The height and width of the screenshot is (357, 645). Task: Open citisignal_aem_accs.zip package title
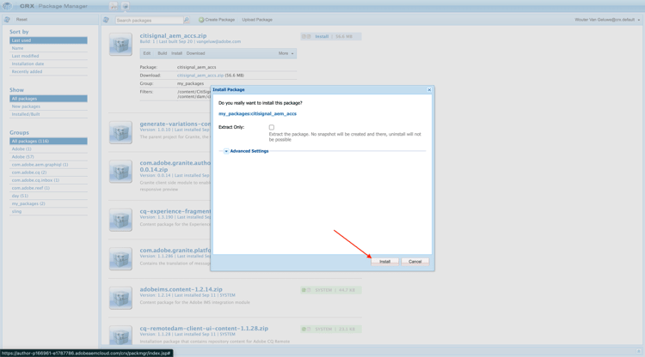173,36
